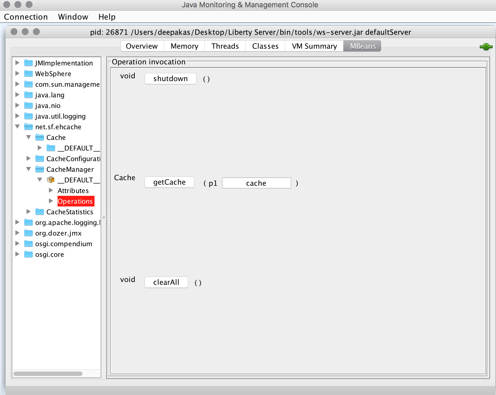Invoke the clearAll operation
Screen dimensions: 496x395
click(166, 282)
